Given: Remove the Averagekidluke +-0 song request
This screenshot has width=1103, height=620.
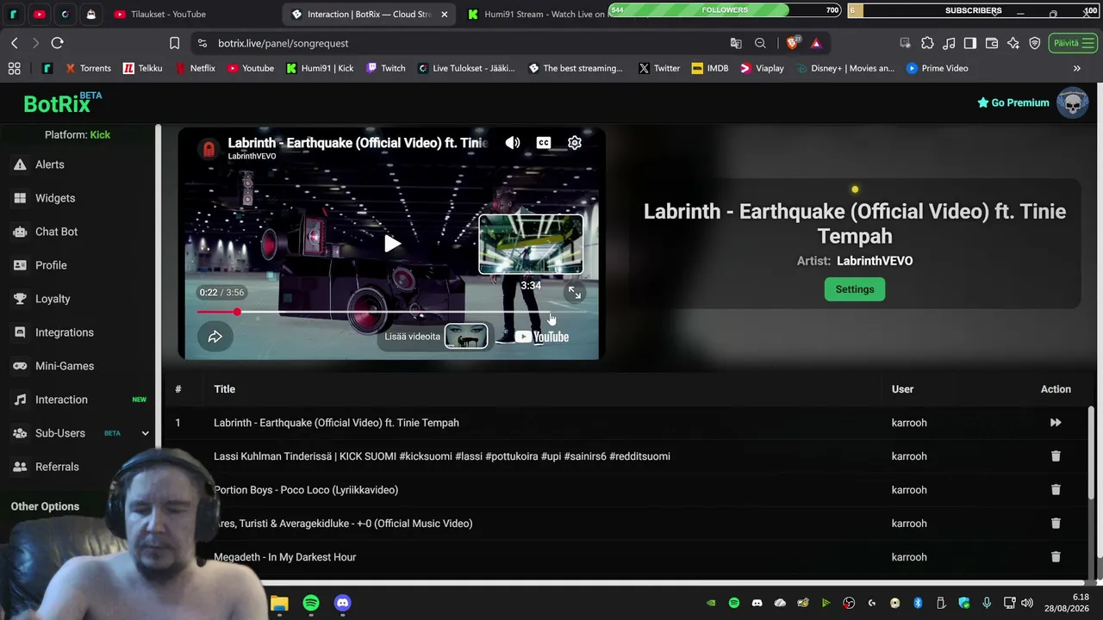Looking at the screenshot, I should [1056, 524].
